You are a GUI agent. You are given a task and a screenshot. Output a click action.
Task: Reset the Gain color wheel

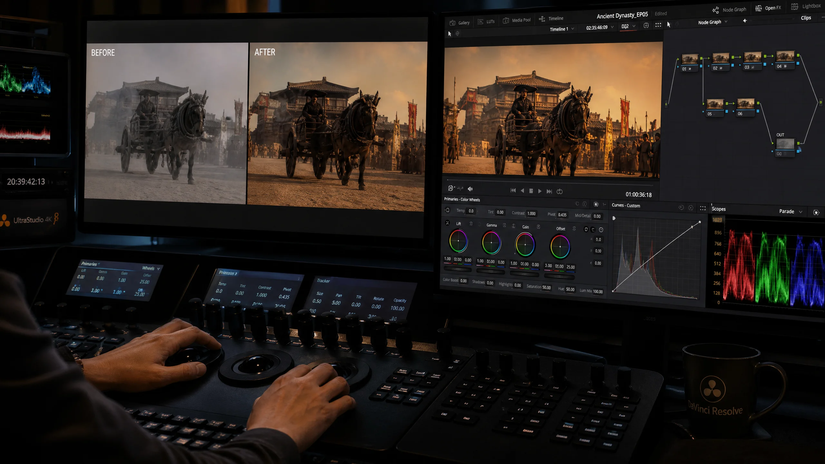point(538,227)
